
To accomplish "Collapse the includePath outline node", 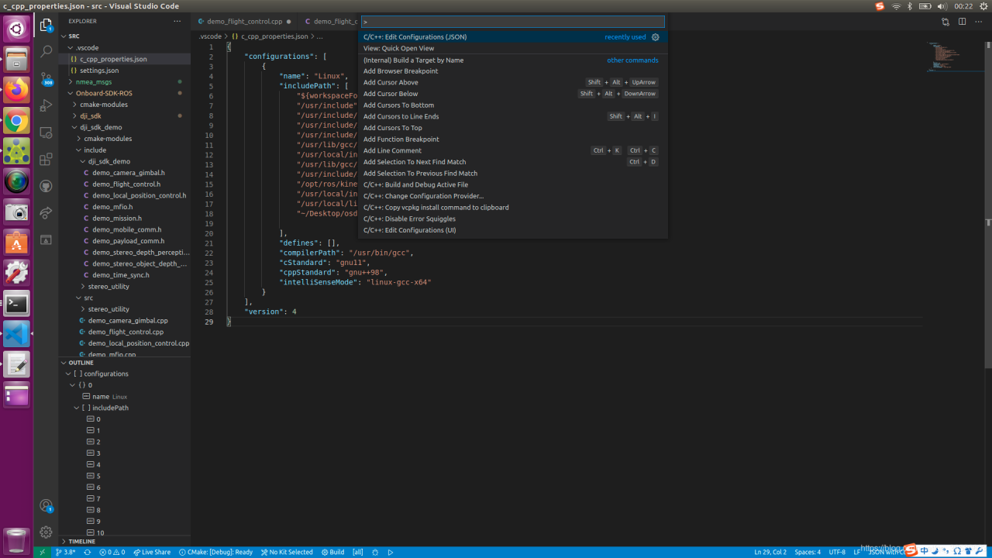I will point(77,408).
